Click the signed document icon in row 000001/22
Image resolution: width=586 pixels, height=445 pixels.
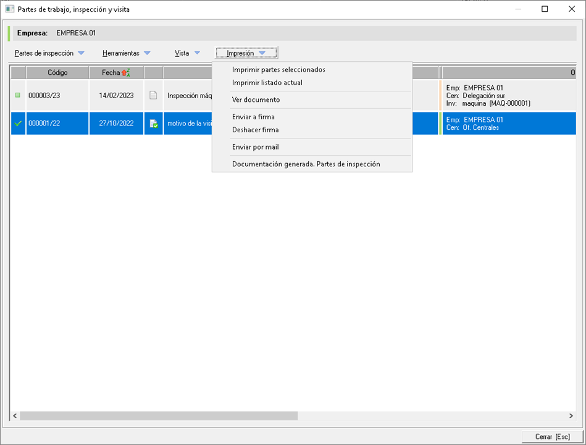(x=153, y=124)
